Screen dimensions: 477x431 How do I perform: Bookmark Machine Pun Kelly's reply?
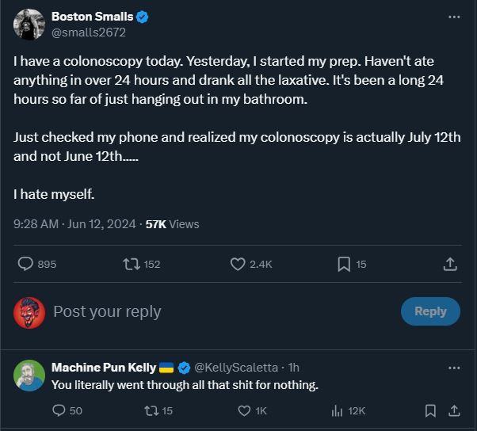(430, 410)
